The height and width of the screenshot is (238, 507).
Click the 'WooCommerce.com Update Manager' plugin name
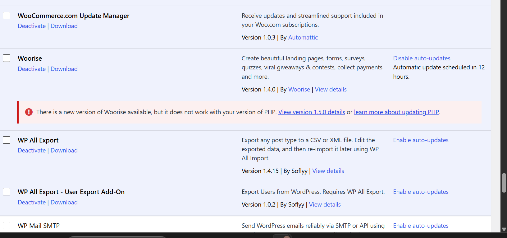[x=74, y=16]
